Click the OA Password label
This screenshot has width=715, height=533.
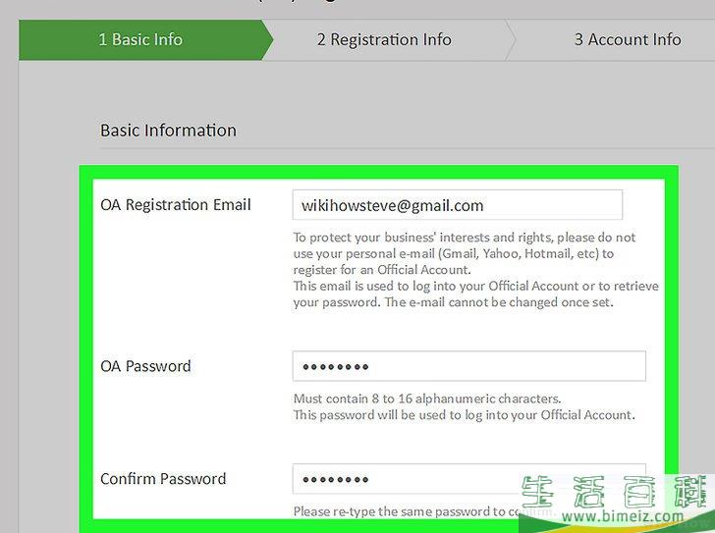[145, 366]
